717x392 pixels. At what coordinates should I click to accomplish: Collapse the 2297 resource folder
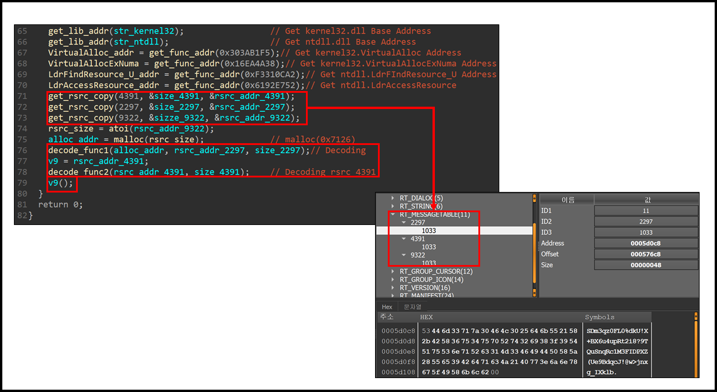[405, 223]
